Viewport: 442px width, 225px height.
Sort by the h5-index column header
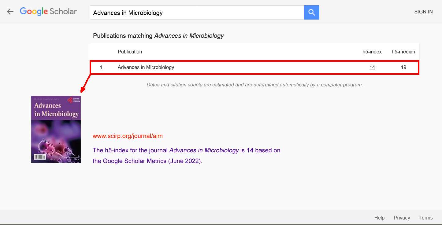click(x=372, y=52)
